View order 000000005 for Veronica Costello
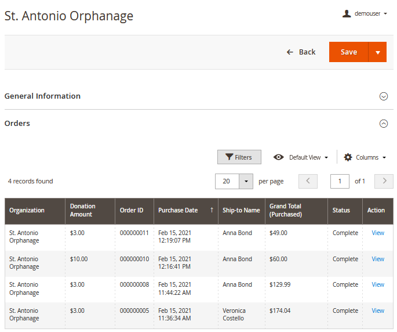Viewport: 397px width, 332px height. click(x=378, y=311)
